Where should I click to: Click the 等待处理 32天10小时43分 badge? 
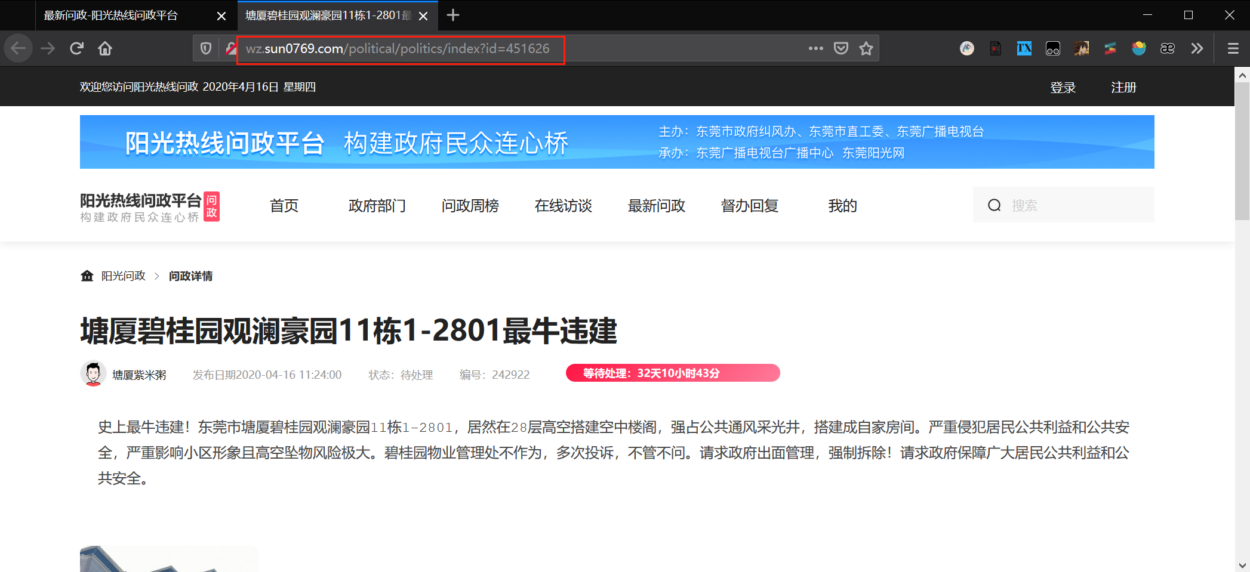coord(673,373)
